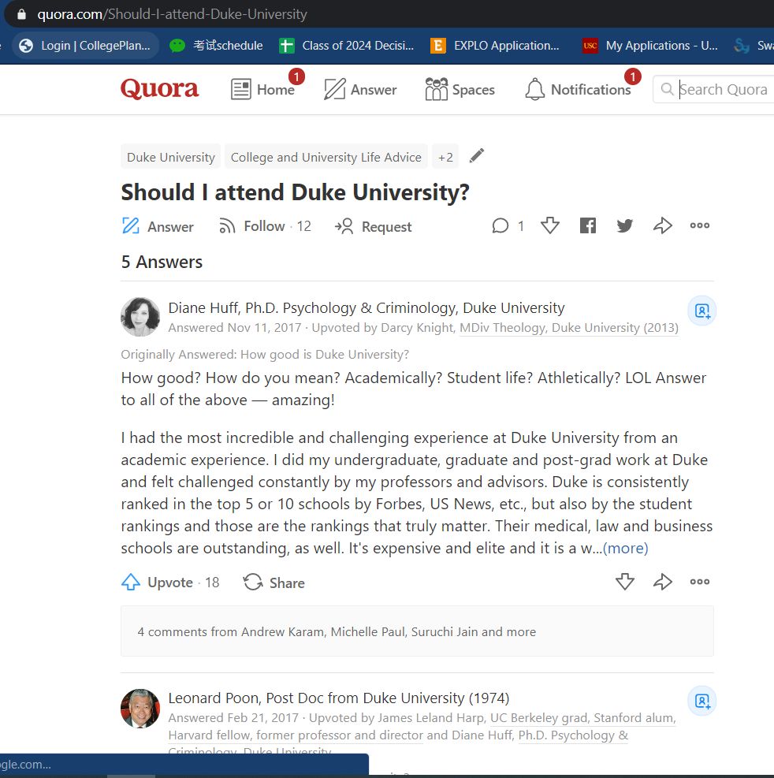Request answers for this question
The height and width of the screenshot is (778, 774).
pos(373,226)
